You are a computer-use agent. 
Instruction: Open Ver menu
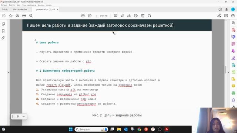19,5
